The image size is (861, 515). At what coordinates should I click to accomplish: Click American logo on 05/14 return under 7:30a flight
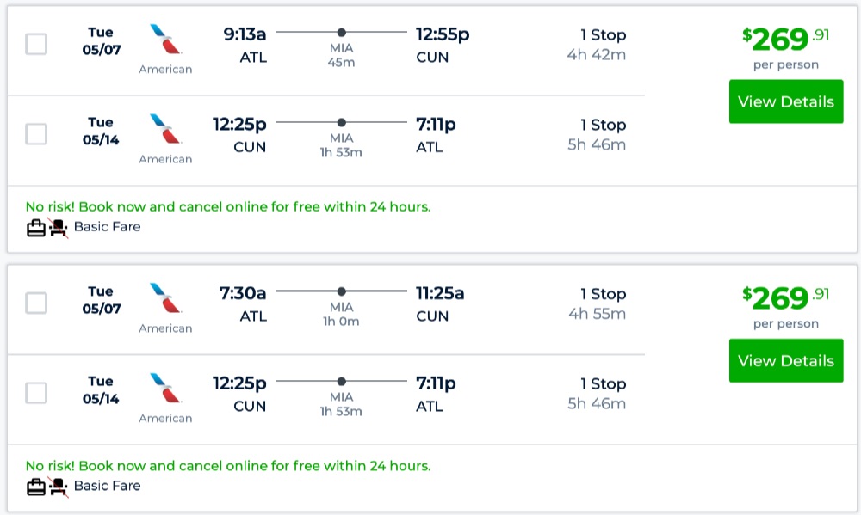pyautogui.click(x=165, y=389)
